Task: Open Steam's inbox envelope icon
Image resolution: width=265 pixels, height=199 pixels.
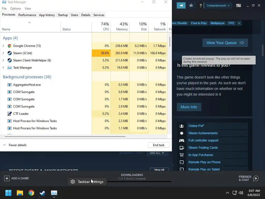Action: pos(191,5)
